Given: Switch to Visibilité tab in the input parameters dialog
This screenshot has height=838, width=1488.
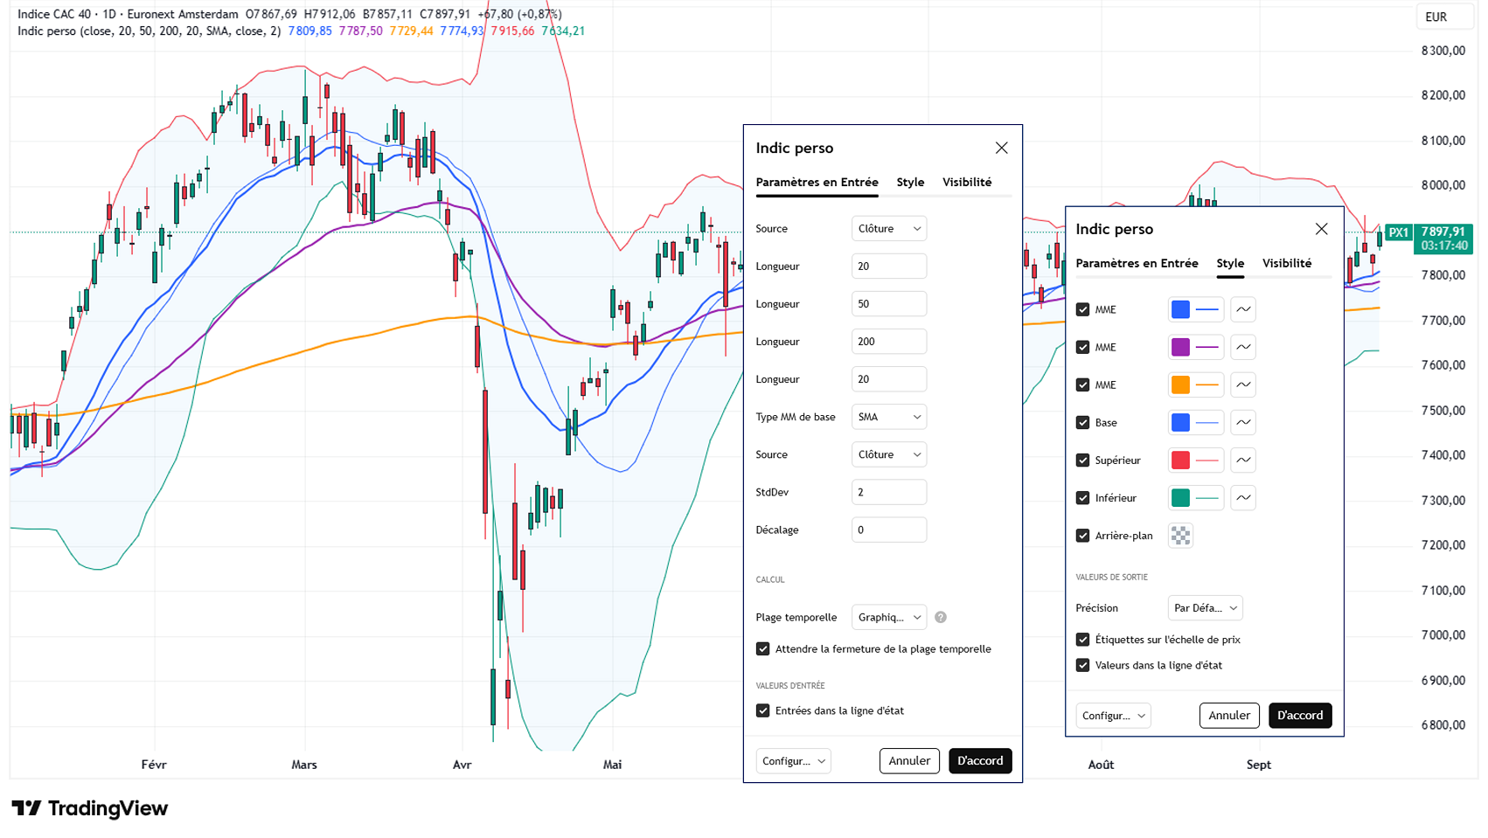Looking at the screenshot, I should (x=967, y=183).
